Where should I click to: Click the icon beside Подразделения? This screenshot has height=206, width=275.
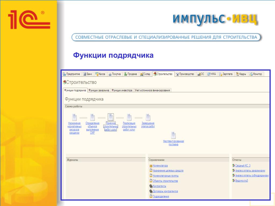pyautogui.click(x=151, y=196)
